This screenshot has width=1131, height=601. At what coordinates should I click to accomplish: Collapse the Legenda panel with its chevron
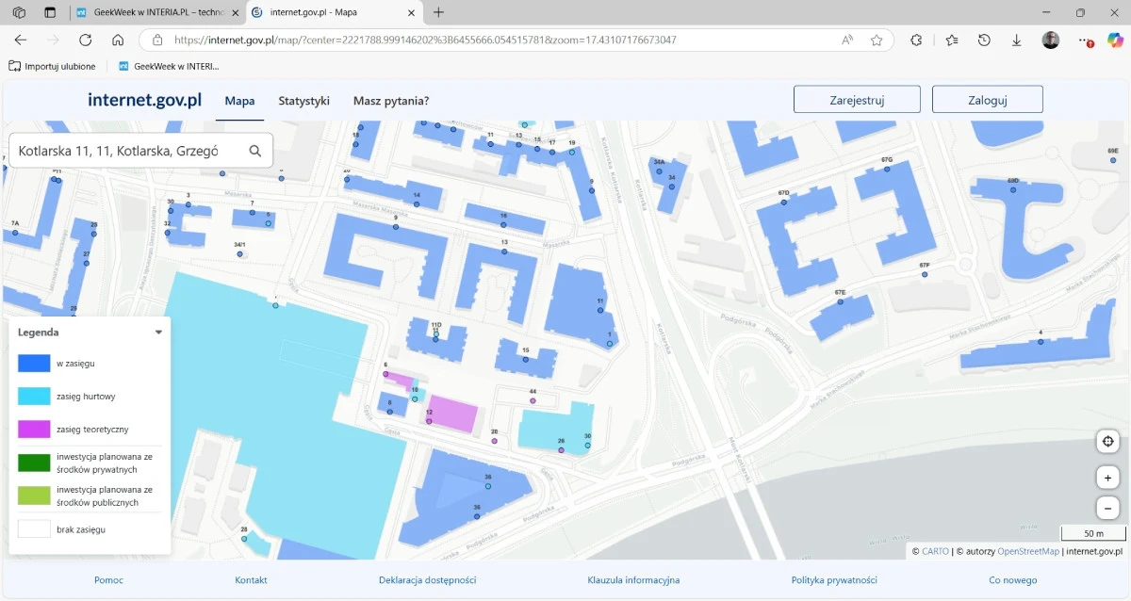click(158, 332)
